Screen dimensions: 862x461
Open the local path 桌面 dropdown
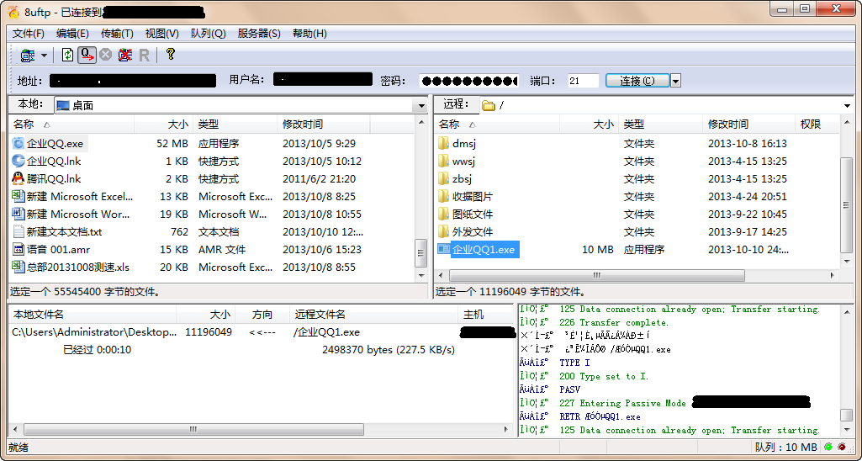tap(420, 106)
